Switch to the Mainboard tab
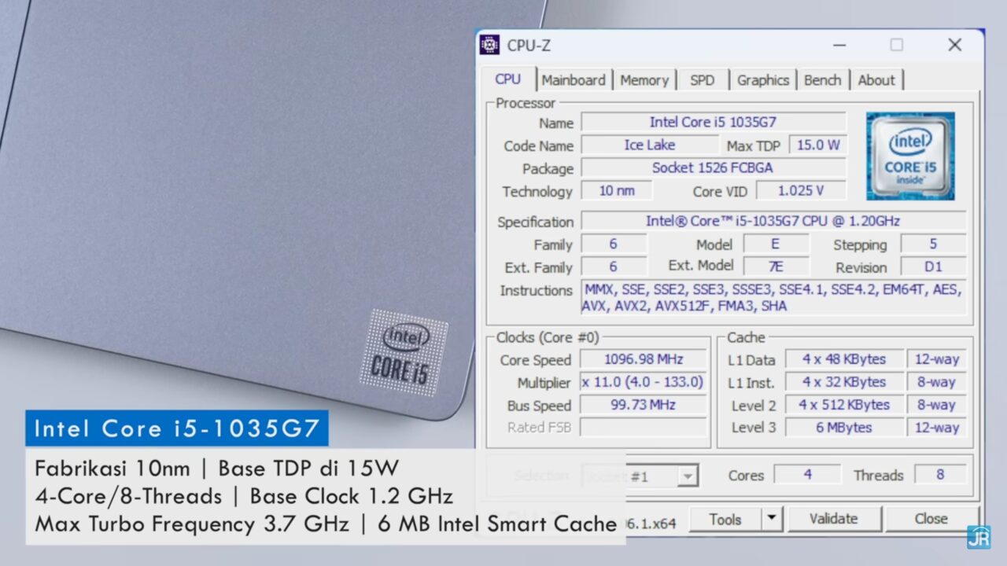 (x=574, y=80)
